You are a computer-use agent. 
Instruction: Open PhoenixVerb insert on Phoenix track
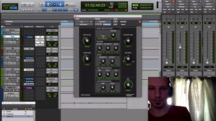[29, 61]
